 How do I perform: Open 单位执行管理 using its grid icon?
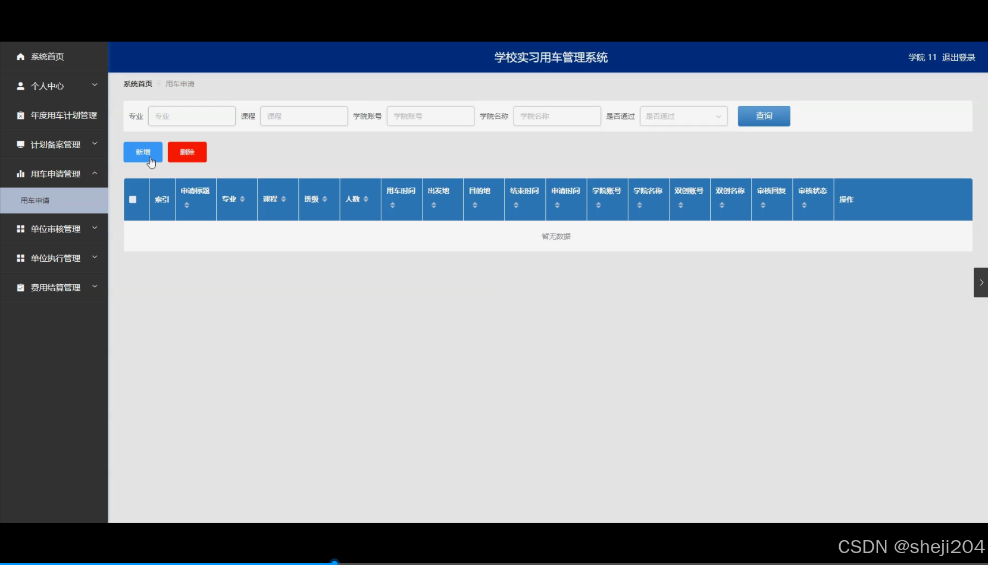coord(20,258)
